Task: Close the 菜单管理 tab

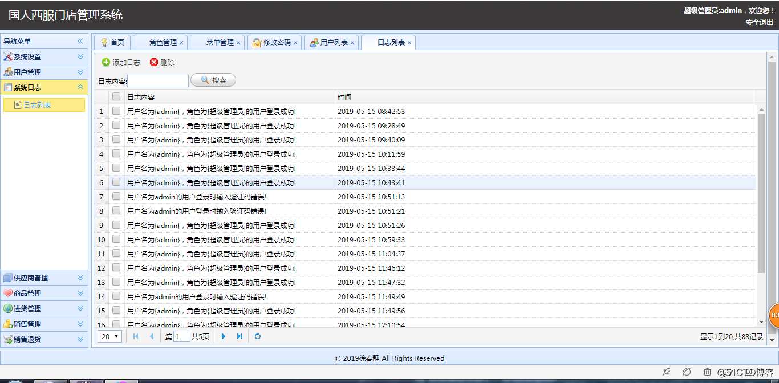Action: [x=238, y=43]
